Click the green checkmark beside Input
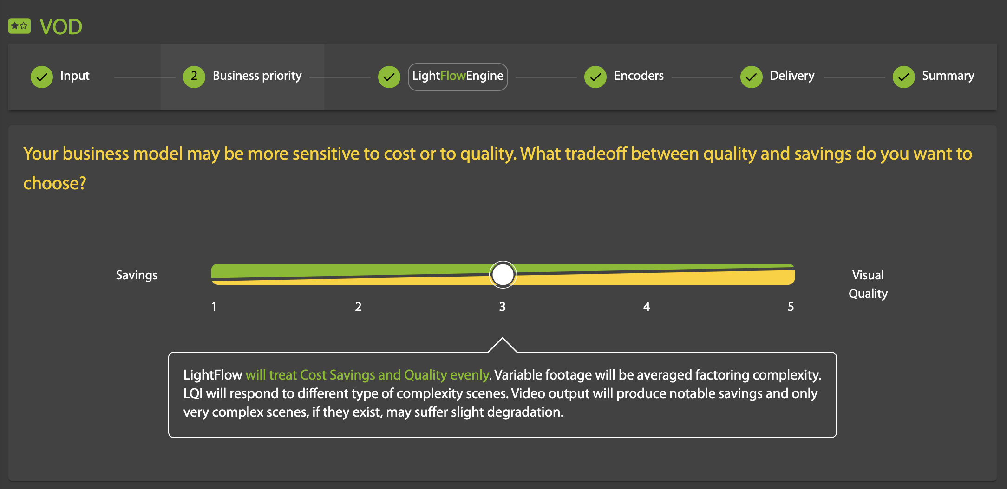This screenshot has width=1007, height=489. pyautogui.click(x=42, y=77)
